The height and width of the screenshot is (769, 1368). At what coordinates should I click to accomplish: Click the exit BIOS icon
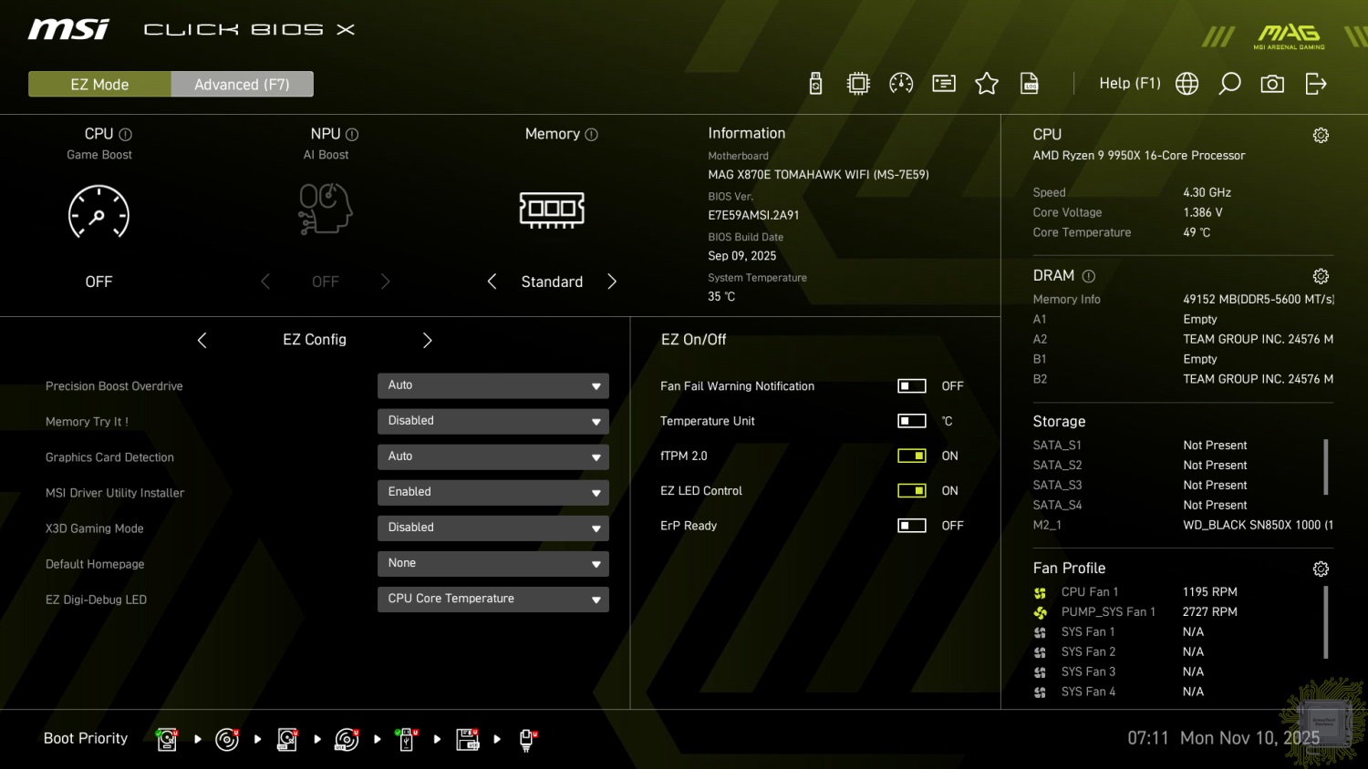(x=1315, y=84)
